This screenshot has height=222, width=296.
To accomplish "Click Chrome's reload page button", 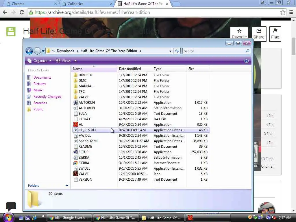I will coord(22,12).
